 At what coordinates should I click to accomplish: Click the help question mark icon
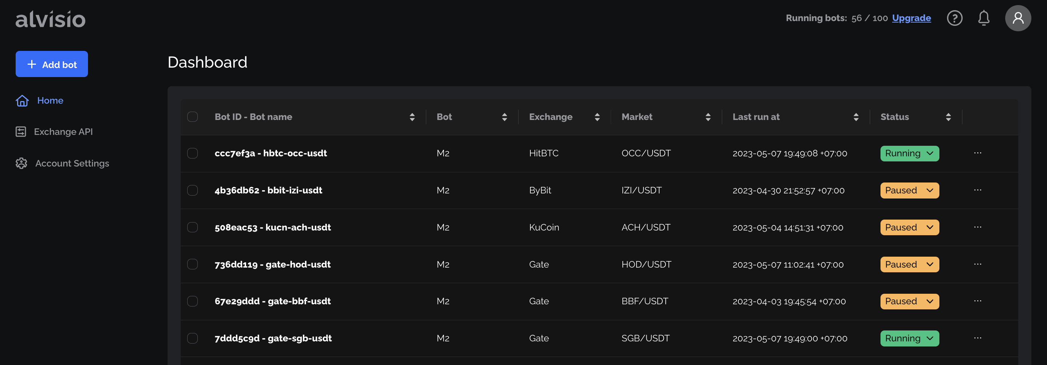[954, 18]
